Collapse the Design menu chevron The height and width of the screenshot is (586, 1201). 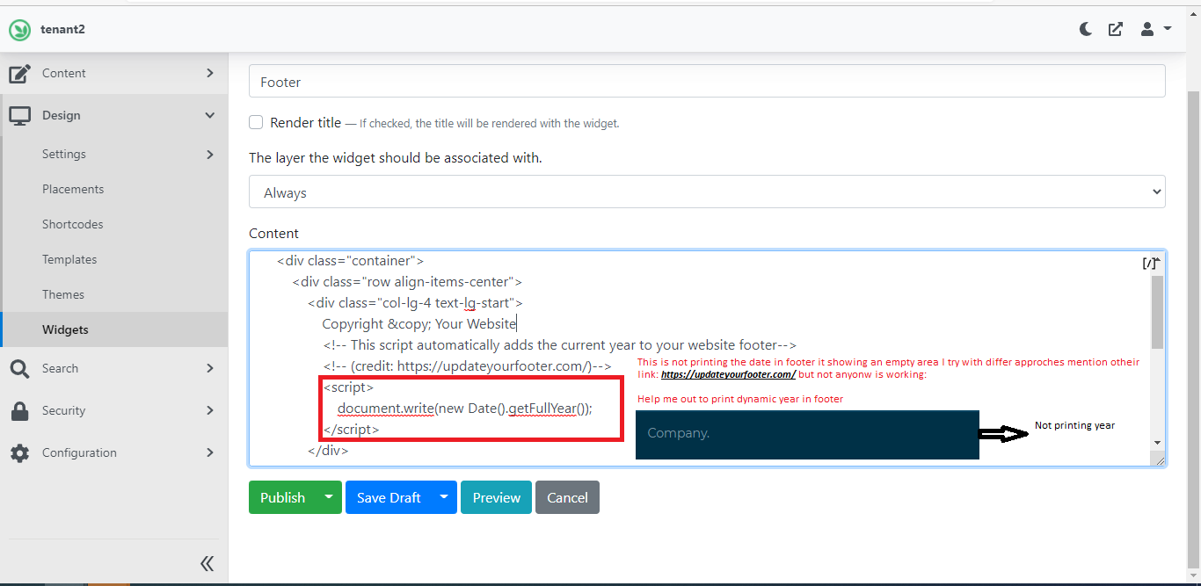click(210, 115)
